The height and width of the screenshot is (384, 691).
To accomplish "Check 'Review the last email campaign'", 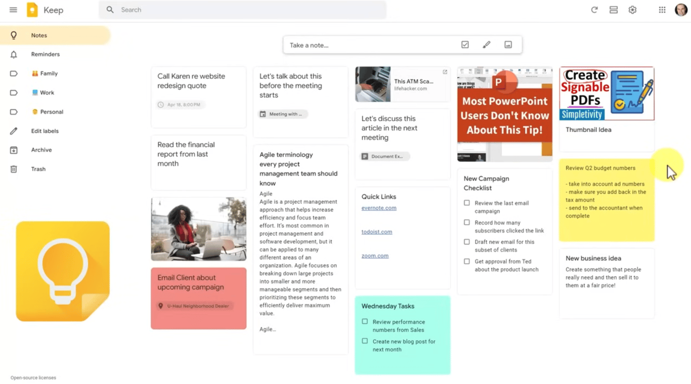I will [466, 203].
